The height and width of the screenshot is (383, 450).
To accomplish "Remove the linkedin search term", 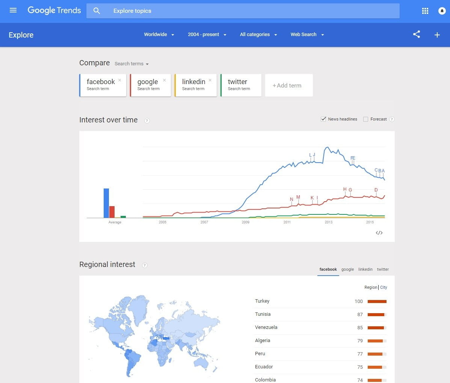I will pyautogui.click(x=210, y=80).
